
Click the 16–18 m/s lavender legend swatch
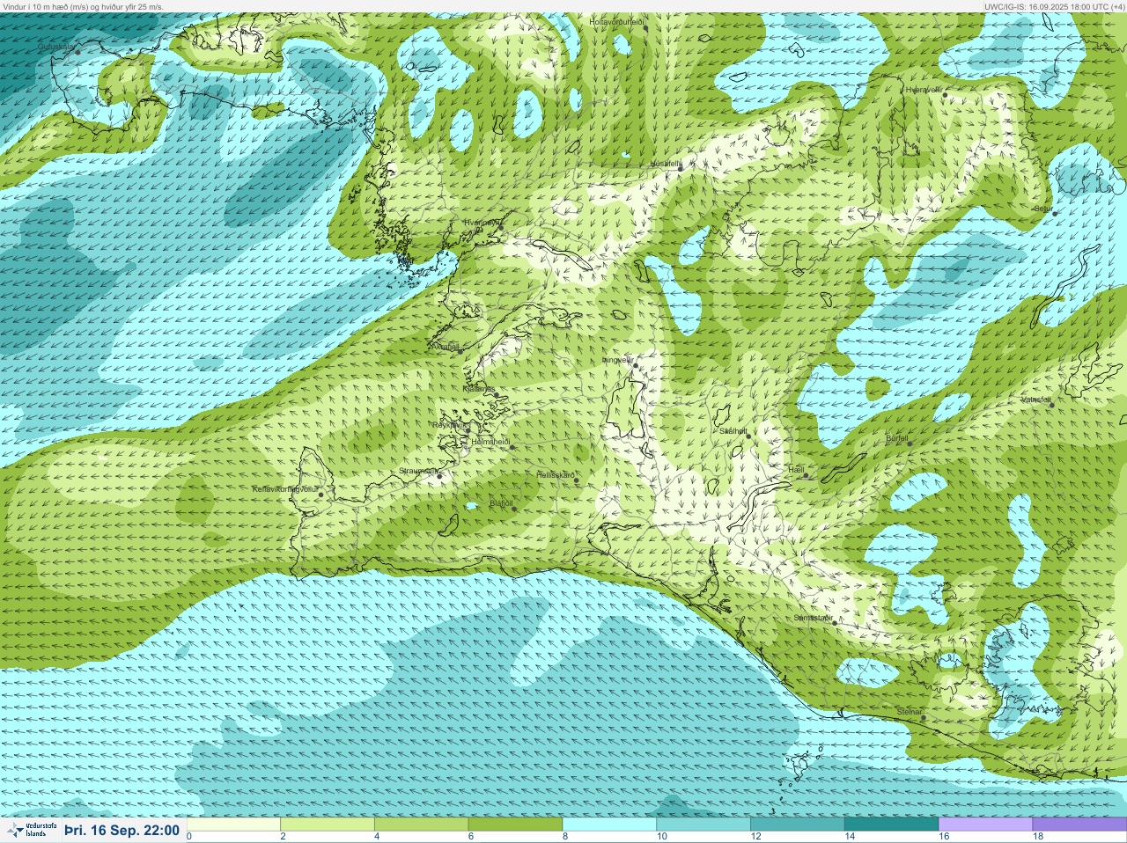point(985,825)
